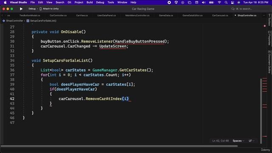Click the Run play button in toolbar

point(21,8)
